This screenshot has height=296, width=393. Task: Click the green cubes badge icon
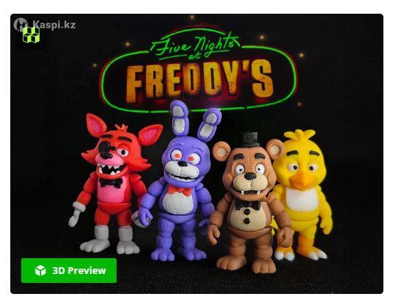coord(31,34)
